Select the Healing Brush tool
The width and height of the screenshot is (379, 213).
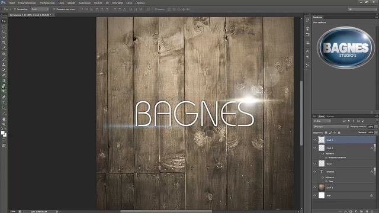tap(4, 54)
